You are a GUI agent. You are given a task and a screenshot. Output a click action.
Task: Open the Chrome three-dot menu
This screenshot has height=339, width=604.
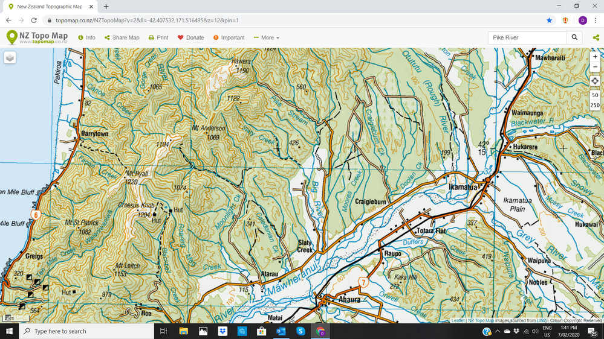(596, 20)
